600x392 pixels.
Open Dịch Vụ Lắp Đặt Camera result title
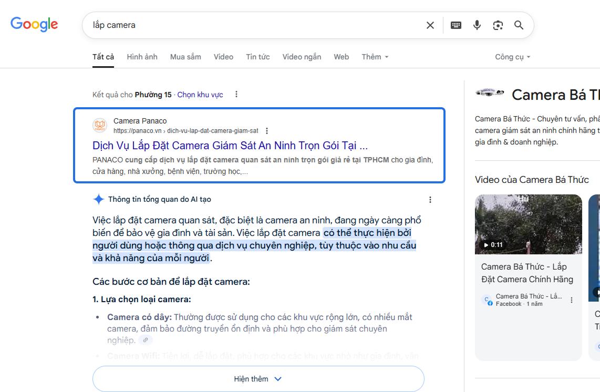point(230,146)
